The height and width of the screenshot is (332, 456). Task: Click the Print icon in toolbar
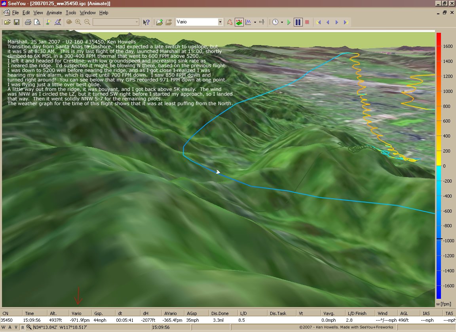tap(28, 22)
